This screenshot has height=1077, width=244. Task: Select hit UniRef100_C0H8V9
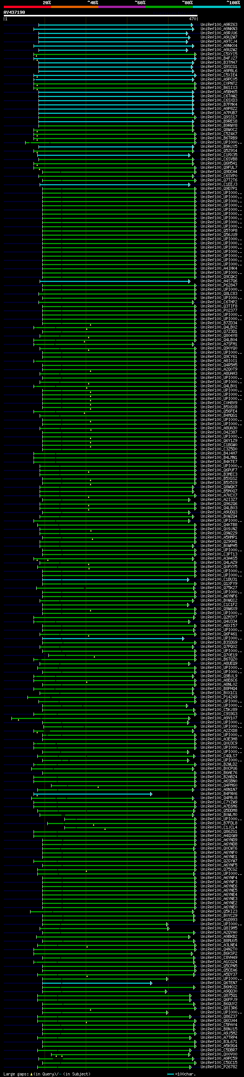pos(219,403)
